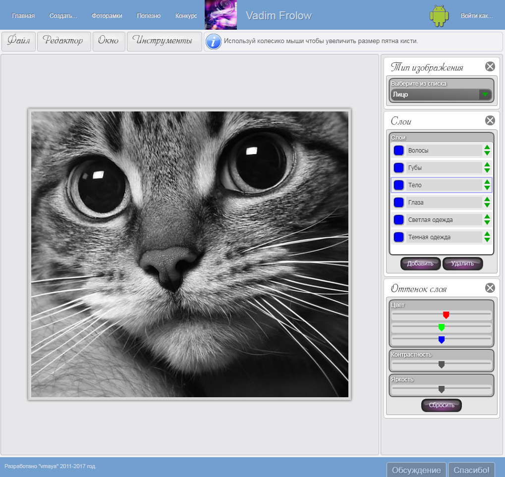This screenshot has width=505, height=477.
Task: Click the blue color slider handle
Action: 441,340
